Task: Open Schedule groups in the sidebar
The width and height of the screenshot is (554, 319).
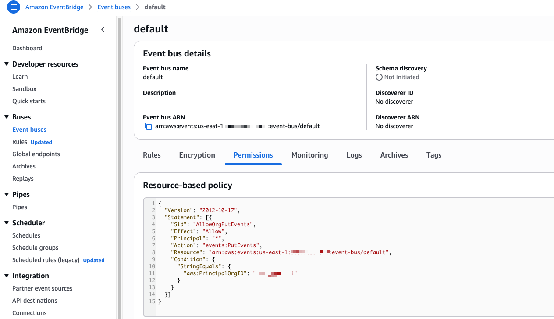Action: [x=35, y=248]
